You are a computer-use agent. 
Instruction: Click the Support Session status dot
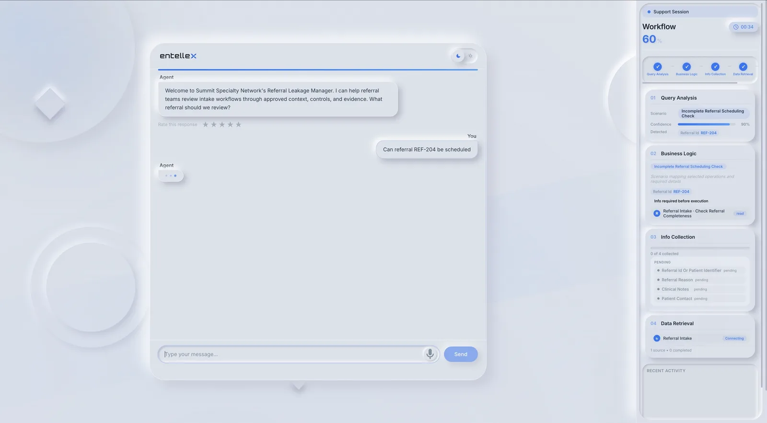(x=649, y=12)
